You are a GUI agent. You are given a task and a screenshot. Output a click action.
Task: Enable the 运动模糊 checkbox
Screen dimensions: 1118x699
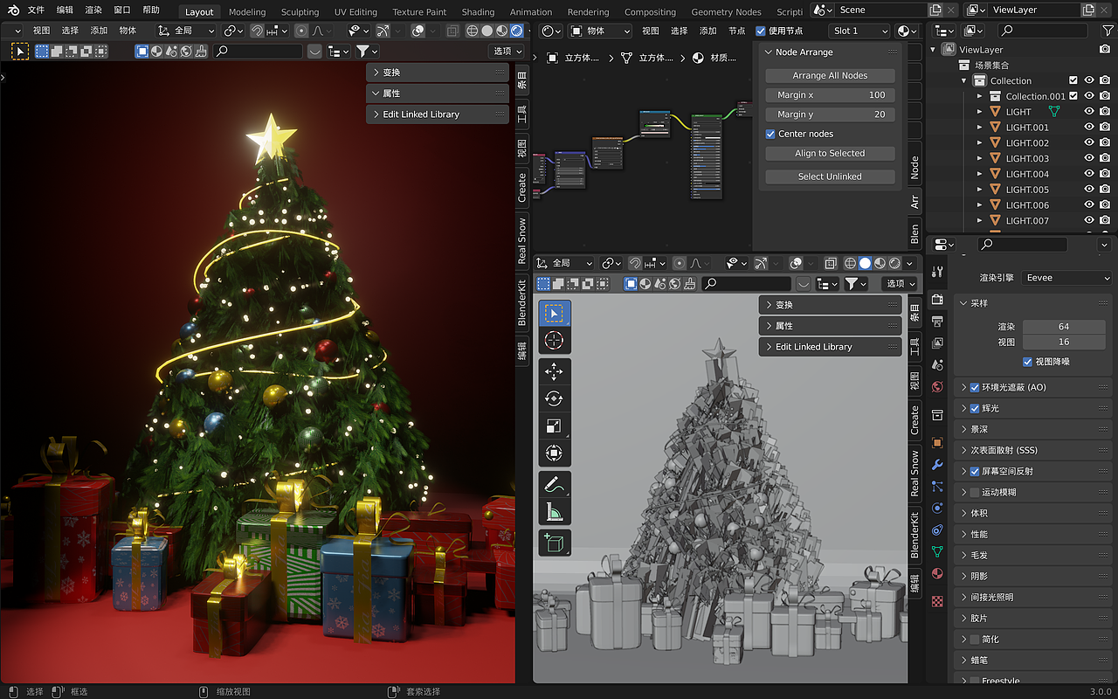click(975, 492)
